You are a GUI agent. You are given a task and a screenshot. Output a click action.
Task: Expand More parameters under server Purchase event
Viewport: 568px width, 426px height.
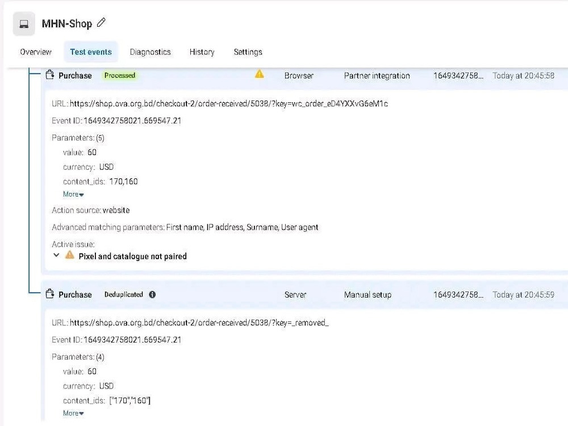73,414
